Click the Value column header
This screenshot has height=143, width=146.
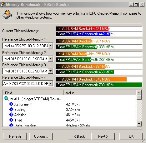point(100,93)
